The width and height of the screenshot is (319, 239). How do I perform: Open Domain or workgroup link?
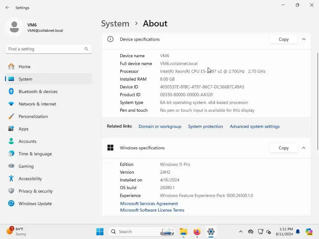tap(160, 126)
